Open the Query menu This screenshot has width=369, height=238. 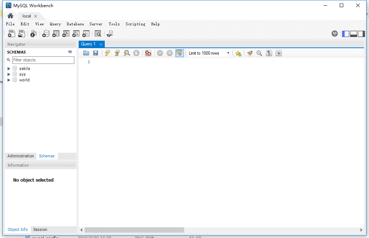pos(55,24)
